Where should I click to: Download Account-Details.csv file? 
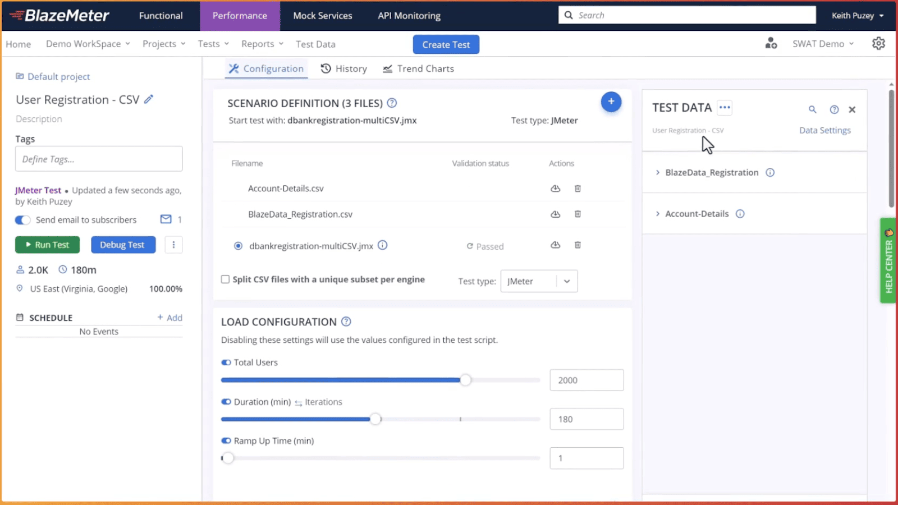[555, 189]
